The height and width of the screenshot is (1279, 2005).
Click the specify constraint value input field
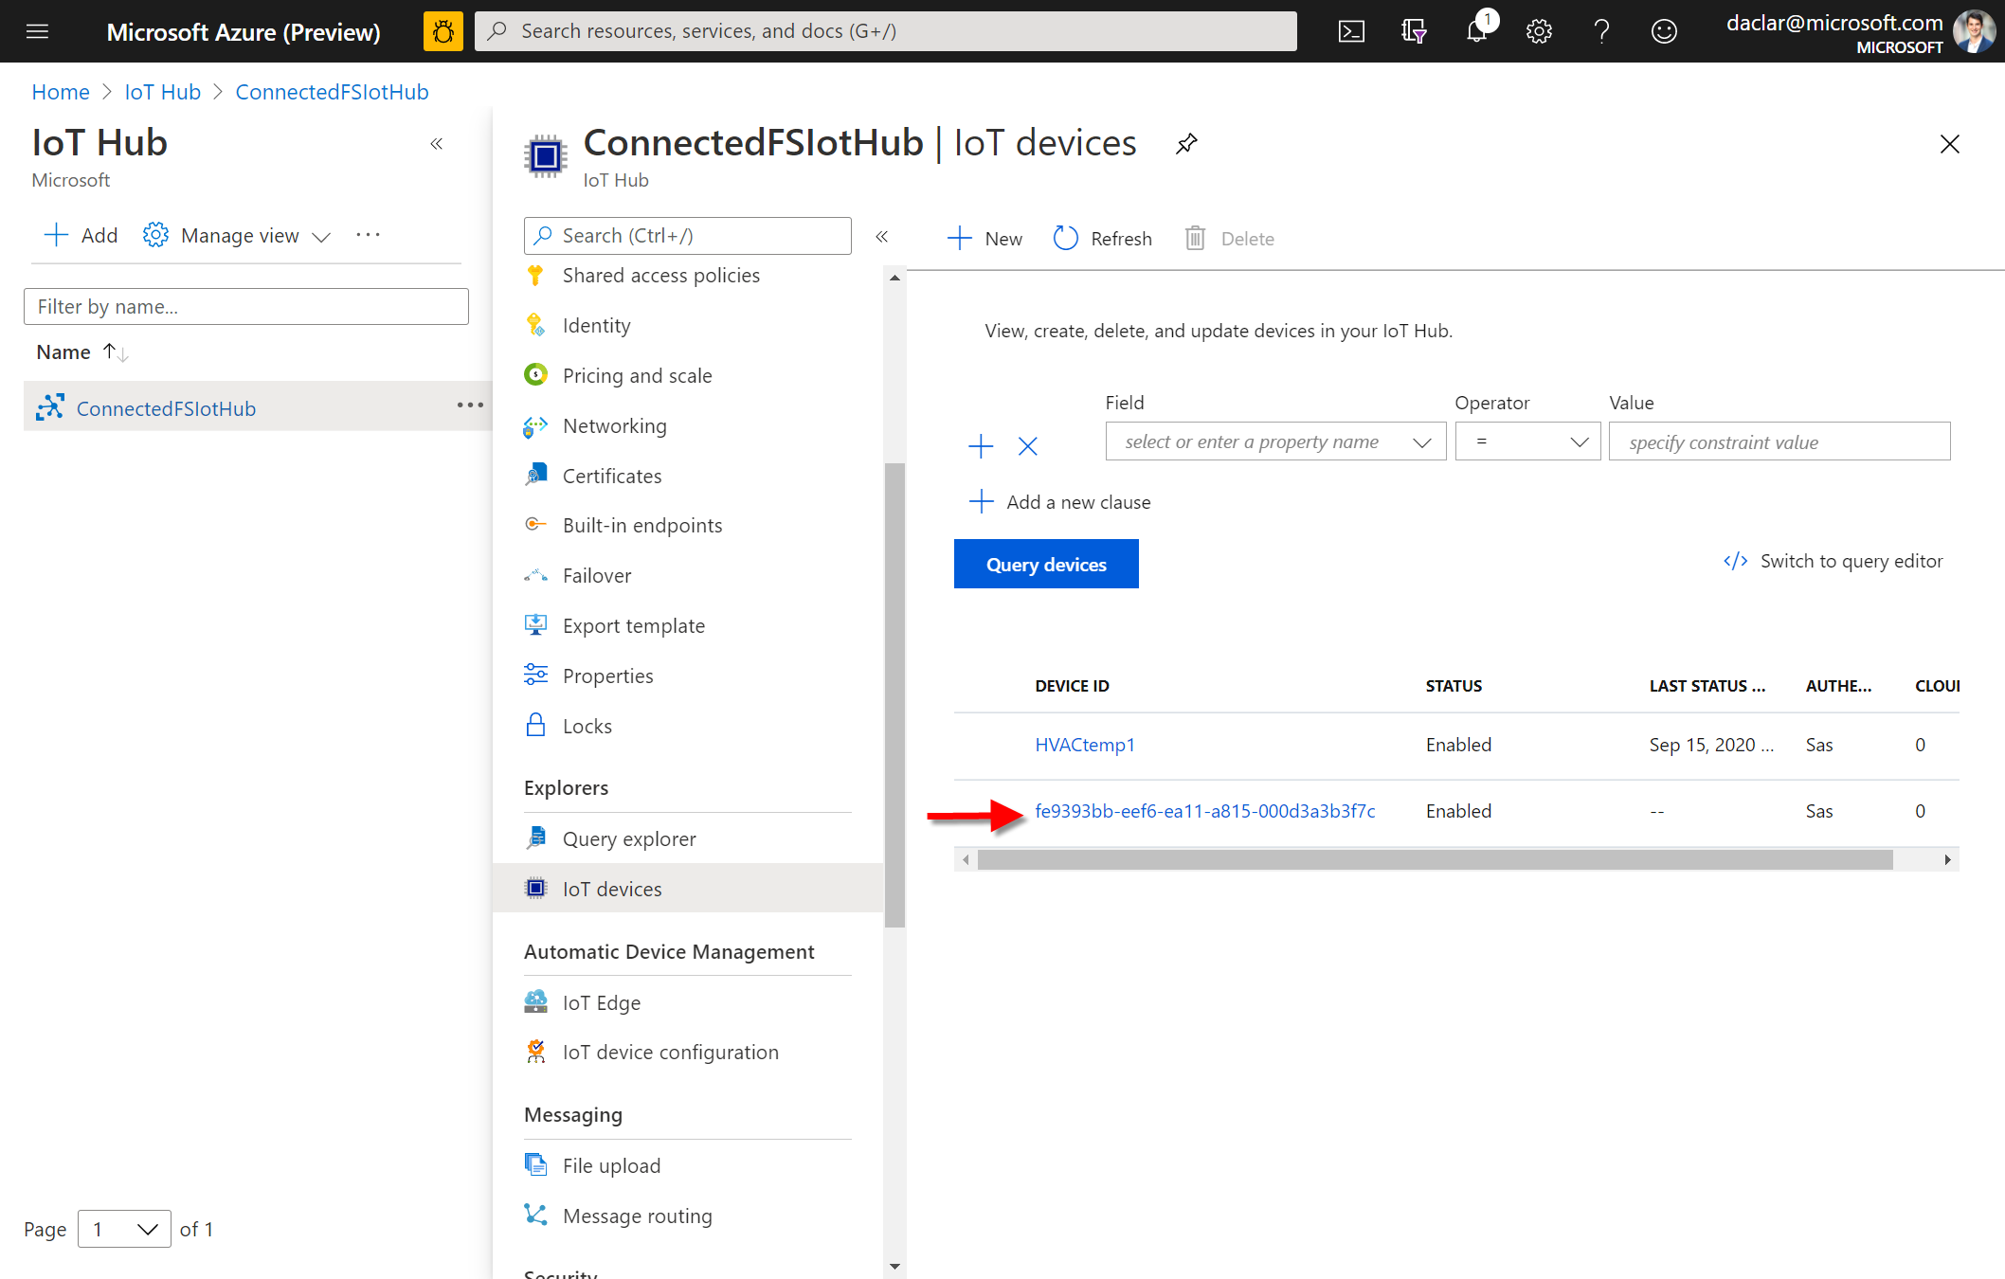click(x=1777, y=441)
